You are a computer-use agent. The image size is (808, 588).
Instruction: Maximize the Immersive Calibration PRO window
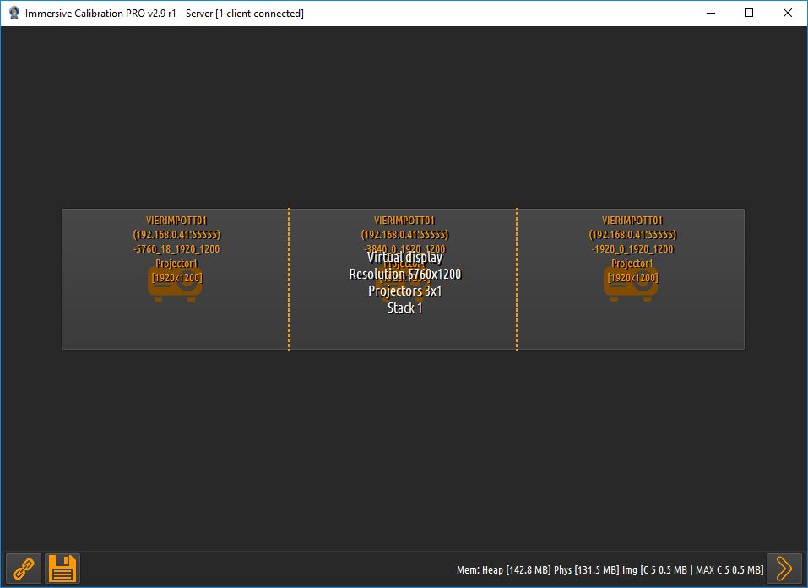pos(749,13)
